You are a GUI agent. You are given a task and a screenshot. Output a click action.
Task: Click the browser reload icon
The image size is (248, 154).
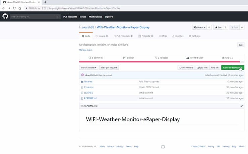pyautogui.click(x=14, y=8)
